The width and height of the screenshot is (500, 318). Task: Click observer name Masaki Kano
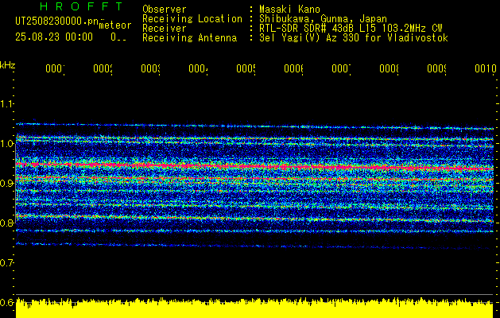click(289, 10)
